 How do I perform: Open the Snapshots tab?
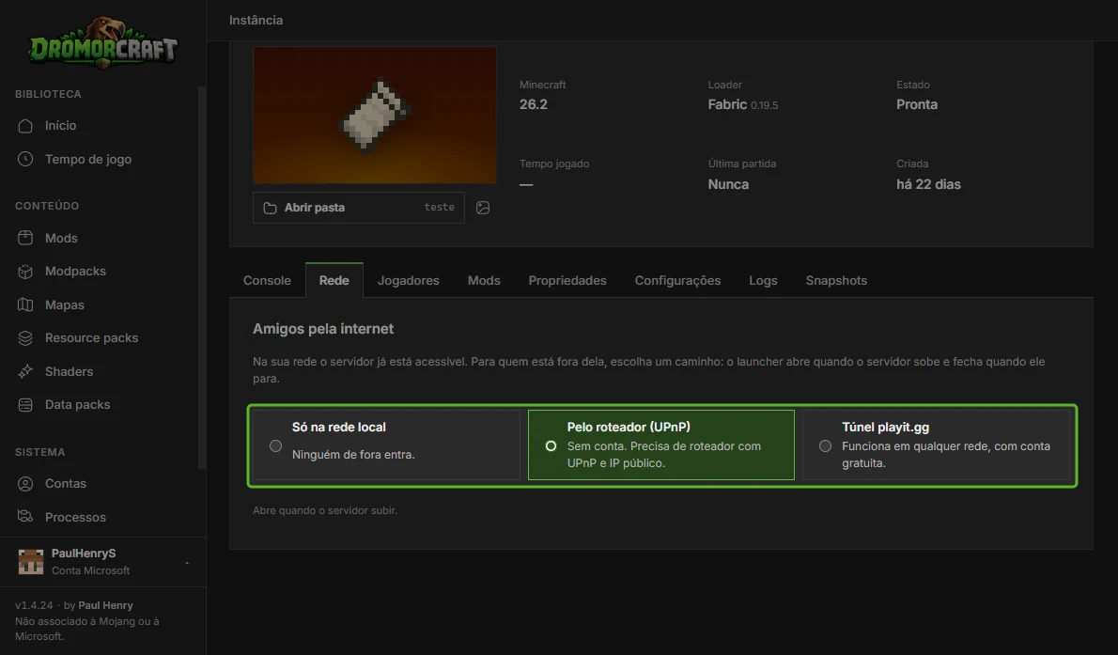[836, 280]
